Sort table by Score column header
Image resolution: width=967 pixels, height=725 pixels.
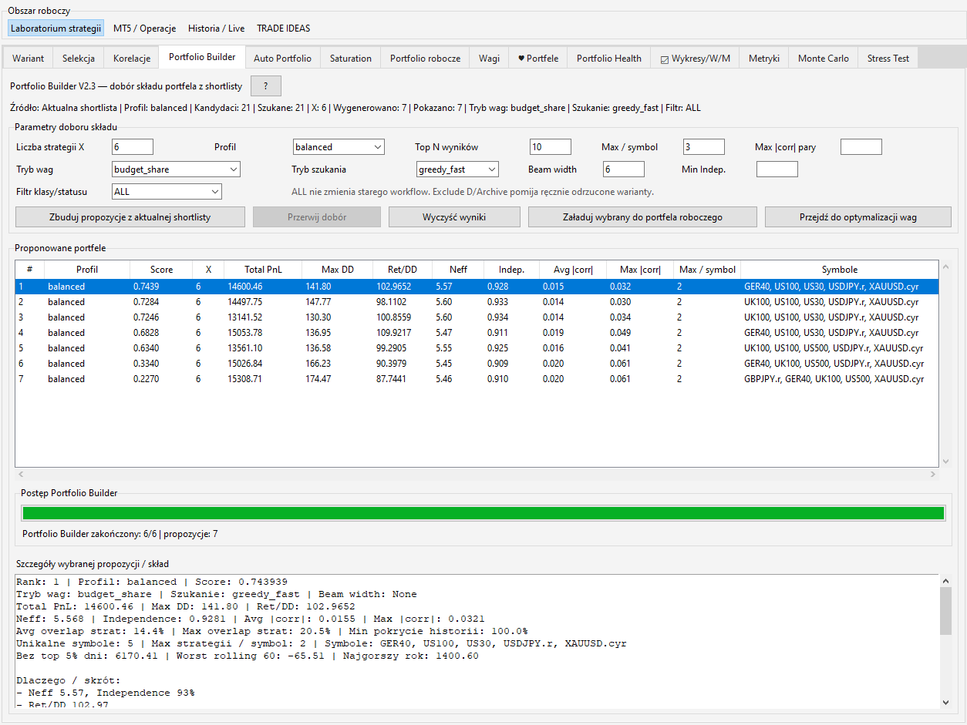click(x=161, y=270)
